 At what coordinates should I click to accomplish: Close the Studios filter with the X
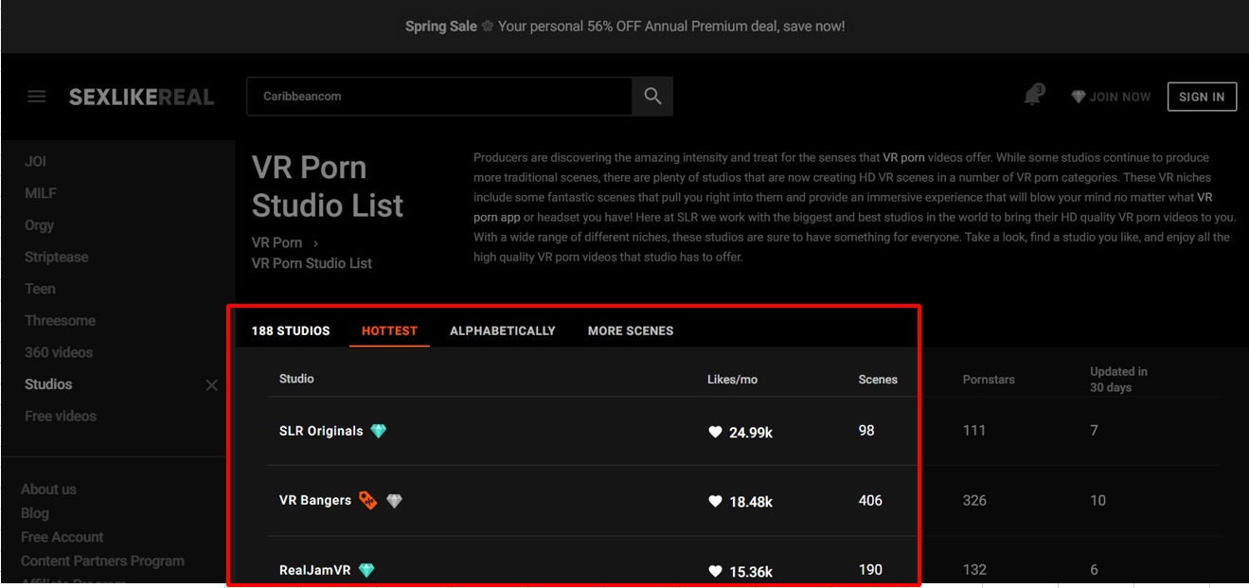(x=211, y=384)
